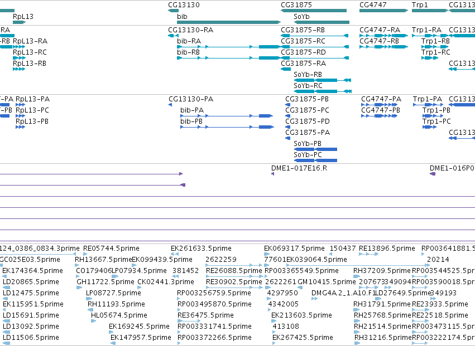The height and width of the screenshot is (346, 475).
Task: Open EST EK267425.5prime
Action: pyautogui.click(x=303, y=338)
